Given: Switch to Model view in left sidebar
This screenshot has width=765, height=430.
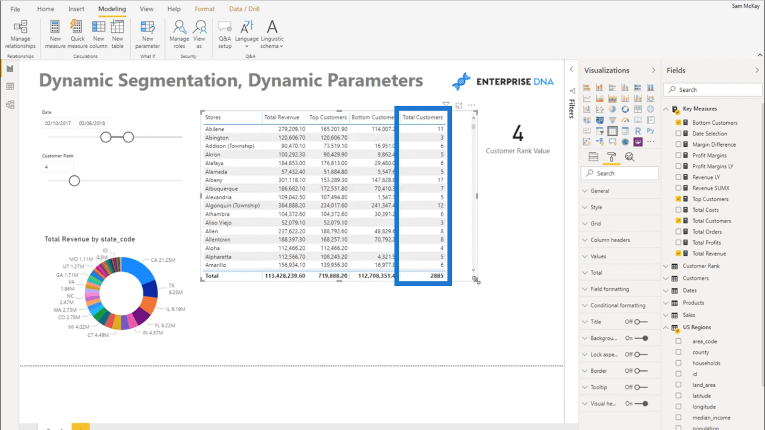Looking at the screenshot, I should point(10,105).
